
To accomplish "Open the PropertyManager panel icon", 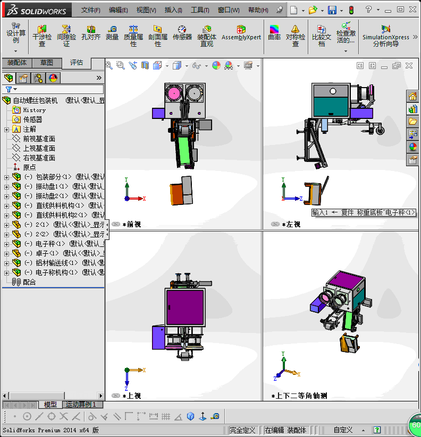I will point(23,78).
